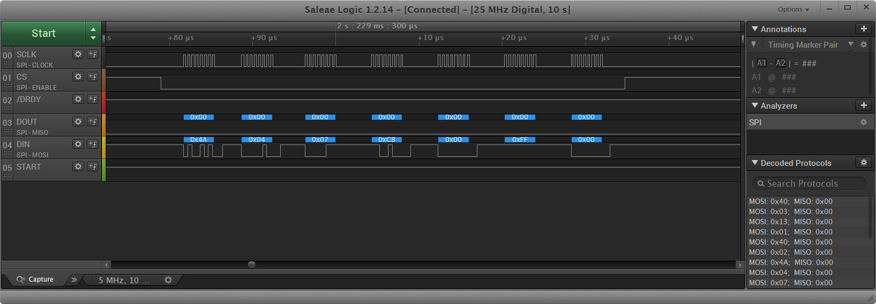876x304 pixels.
Task: Click the timing marker pin icon
Action: tap(754, 44)
